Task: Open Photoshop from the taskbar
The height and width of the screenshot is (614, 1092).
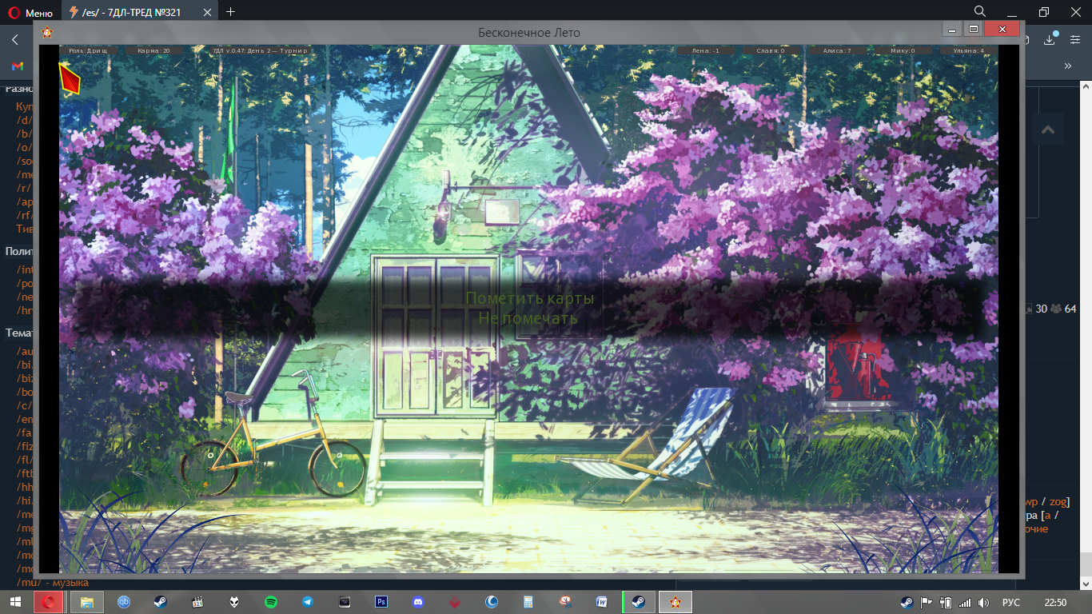Action: 381,602
